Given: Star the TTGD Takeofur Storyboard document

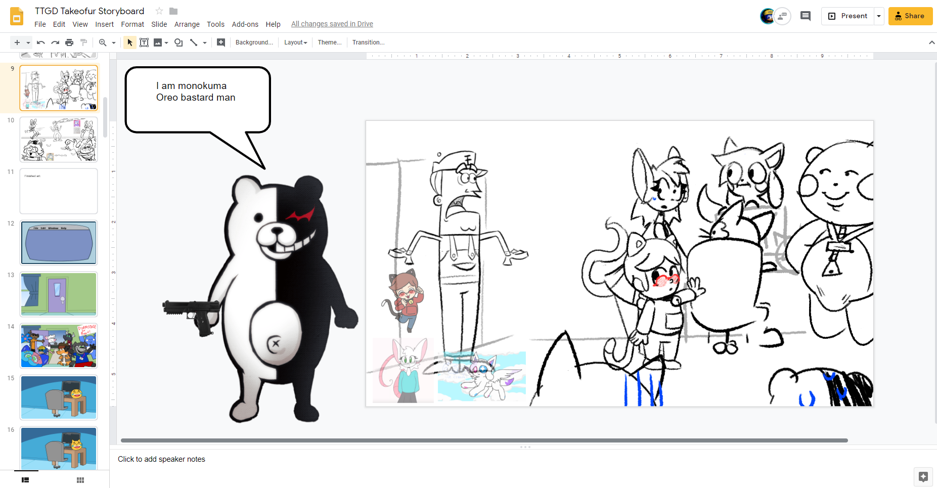Looking at the screenshot, I should click(x=159, y=11).
